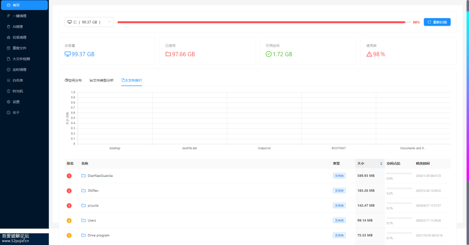Open 大文件检测 in the sidebar

pyautogui.click(x=21, y=59)
